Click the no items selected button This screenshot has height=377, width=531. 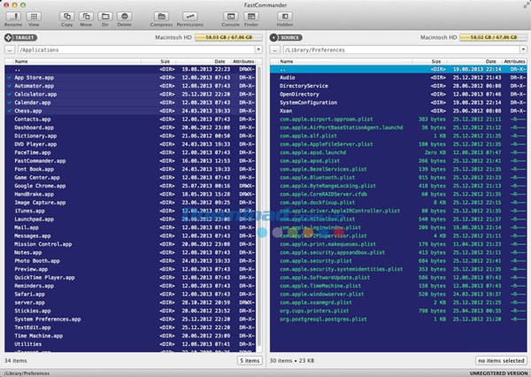[501, 361]
